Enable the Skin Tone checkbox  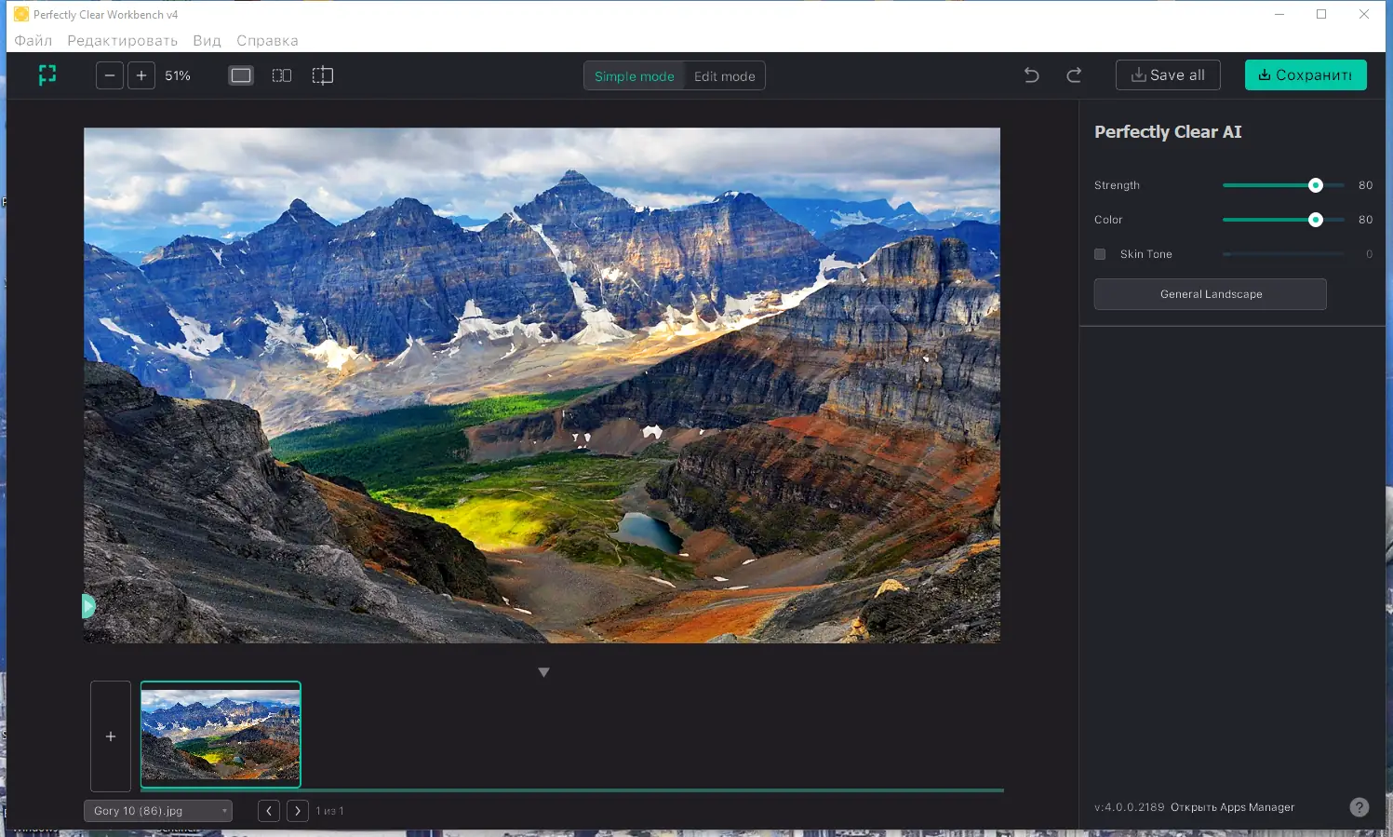pyautogui.click(x=1099, y=253)
